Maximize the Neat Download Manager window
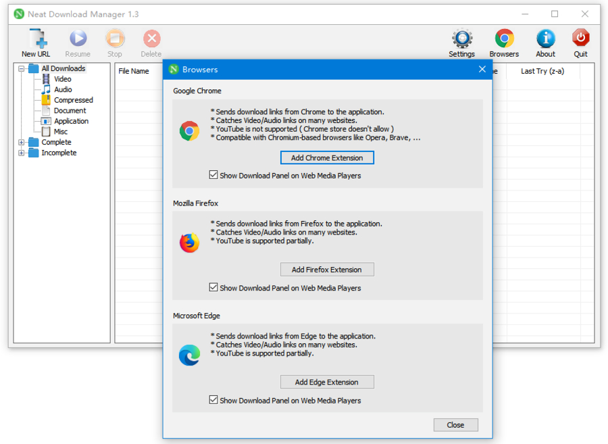 (x=555, y=14)
